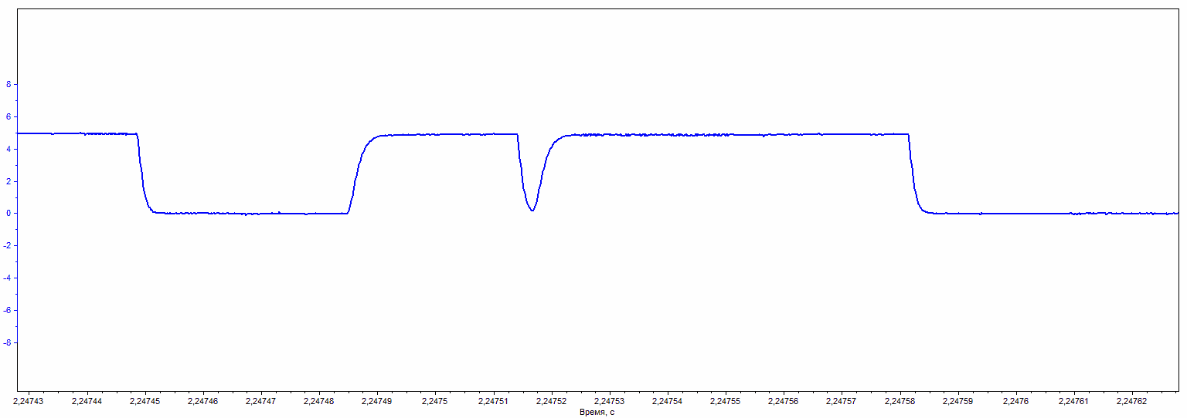Select the time label 2,24751
1187x418 pixels.
pyautogui.click(x=493, y=402)
